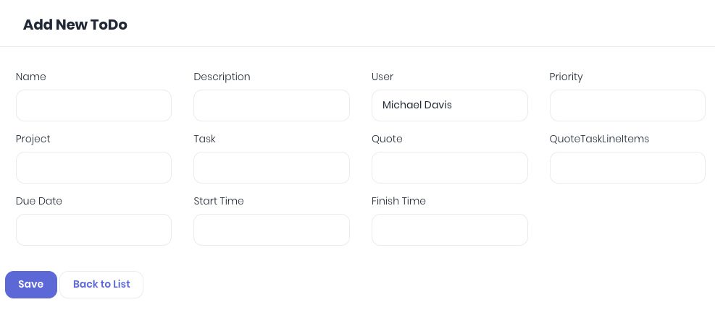Click the Task input field
715x310 pixels.
point(272,168)
